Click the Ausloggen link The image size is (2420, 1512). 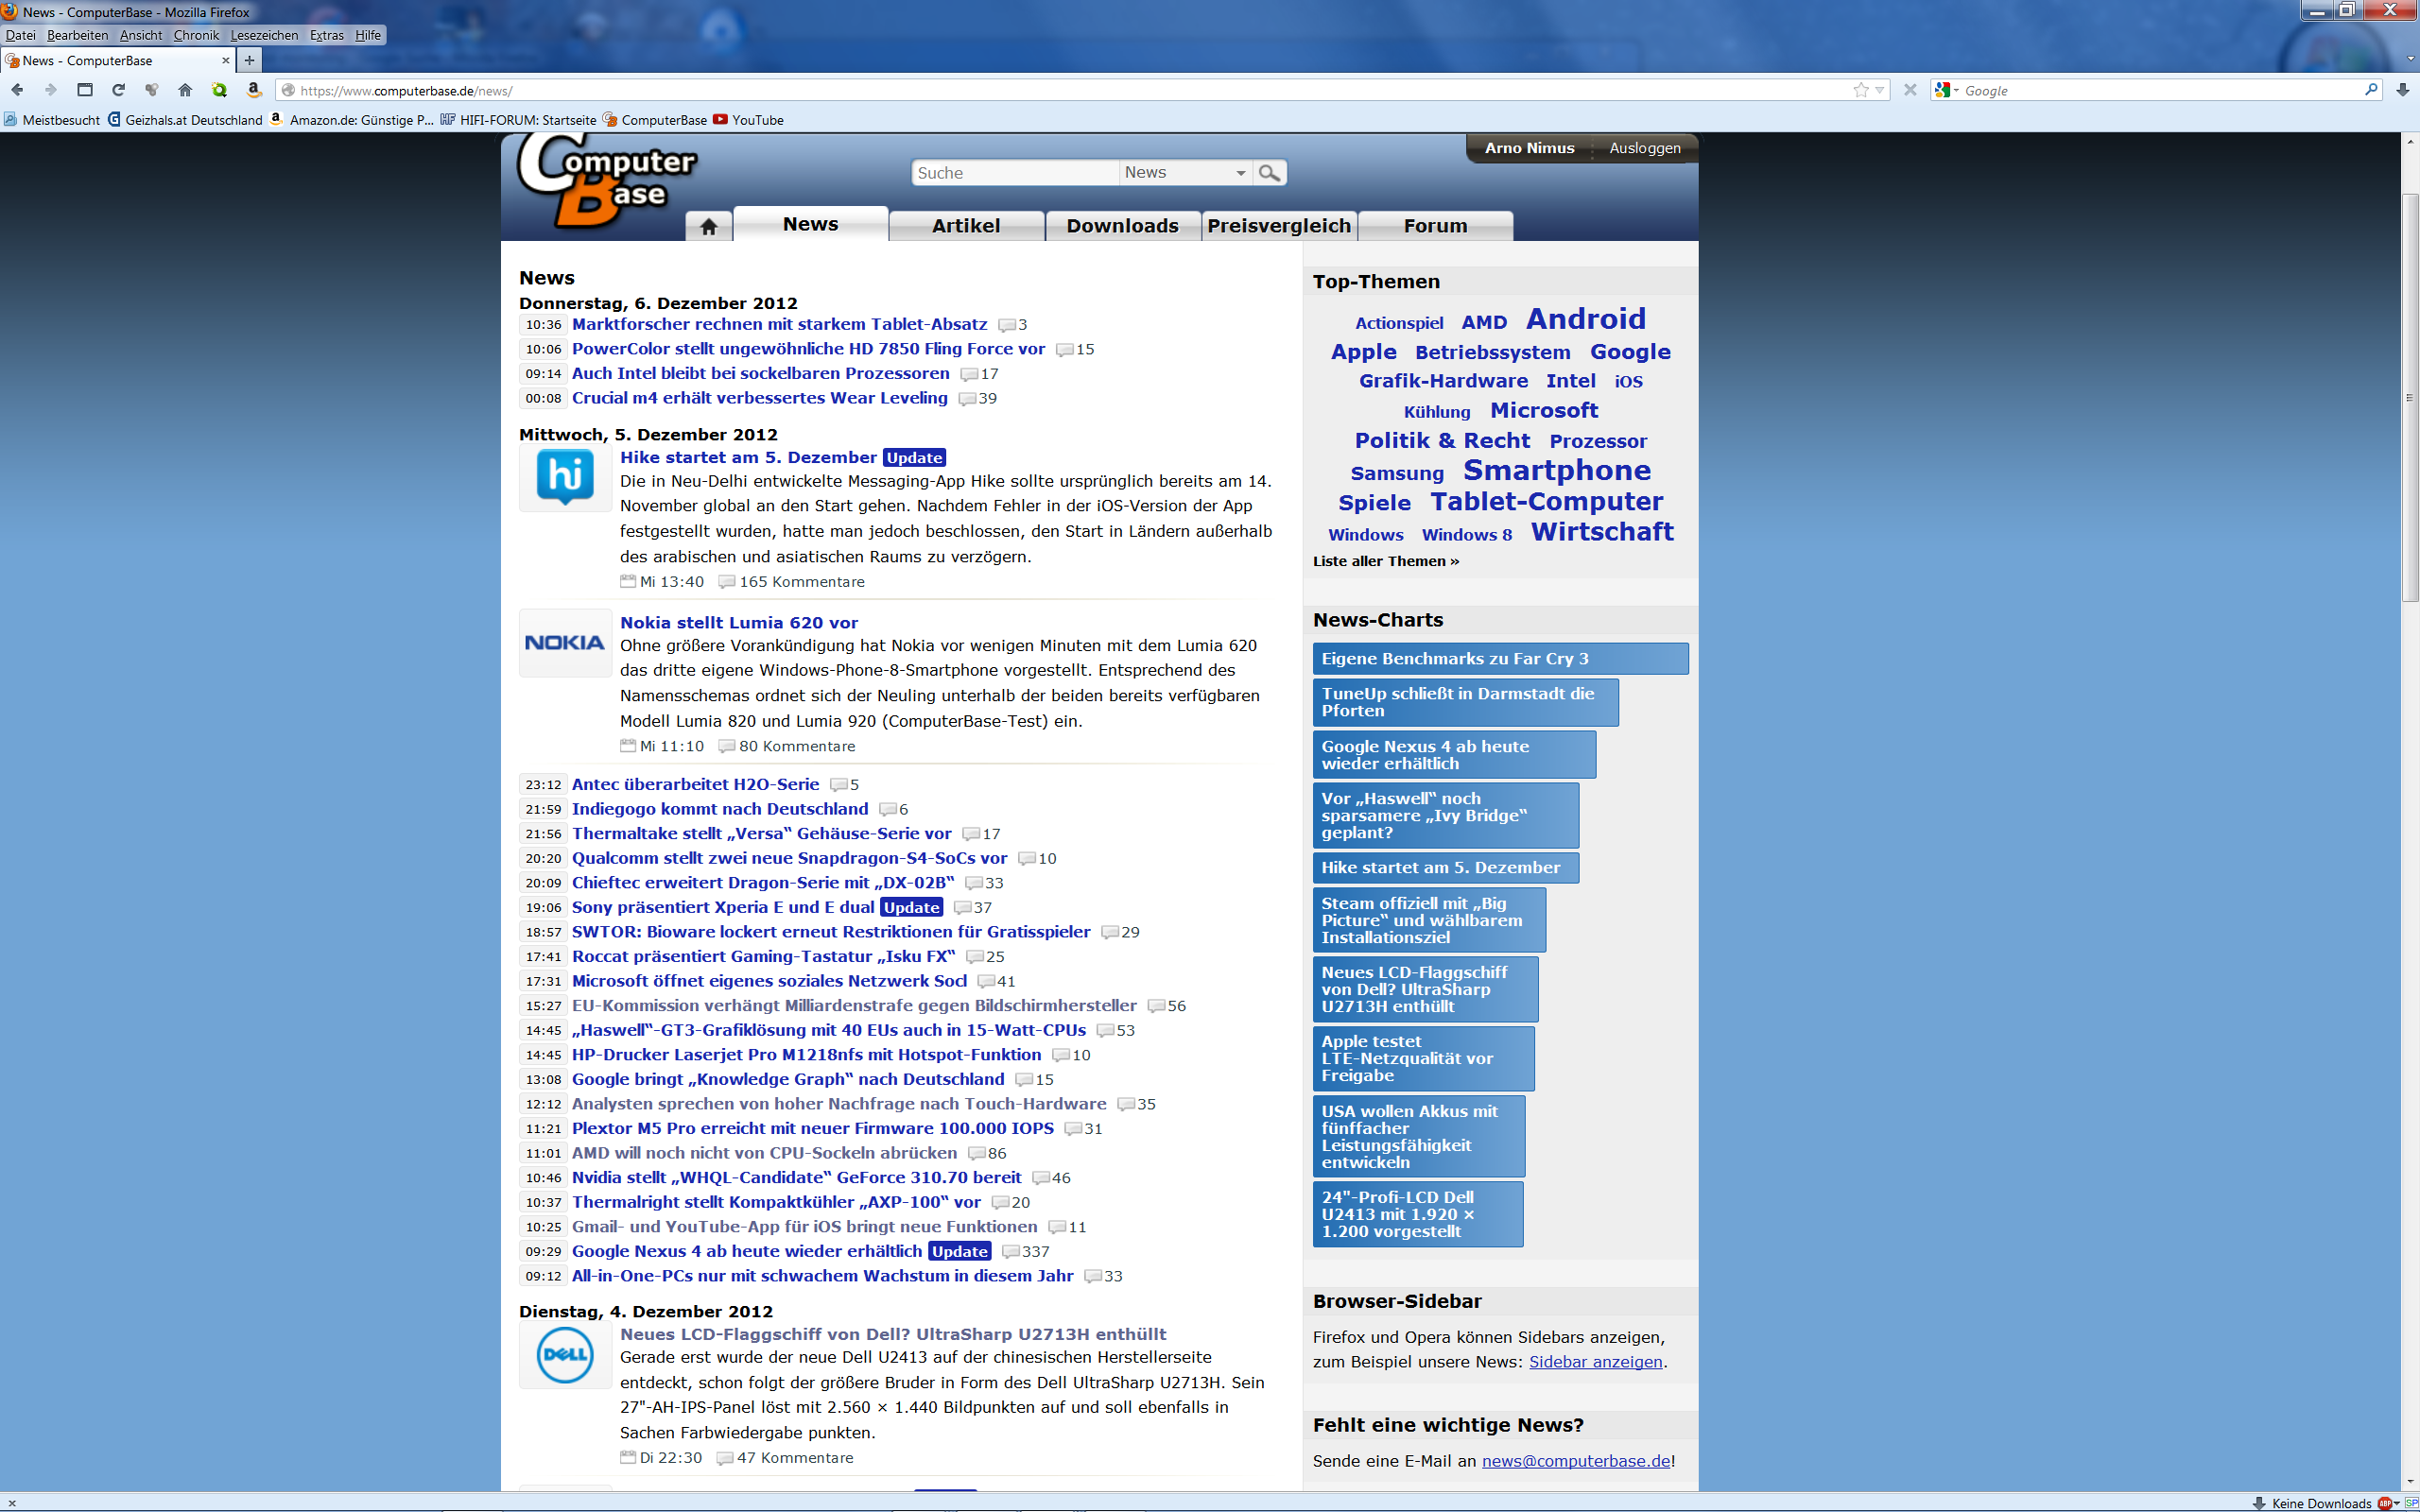1644,148
